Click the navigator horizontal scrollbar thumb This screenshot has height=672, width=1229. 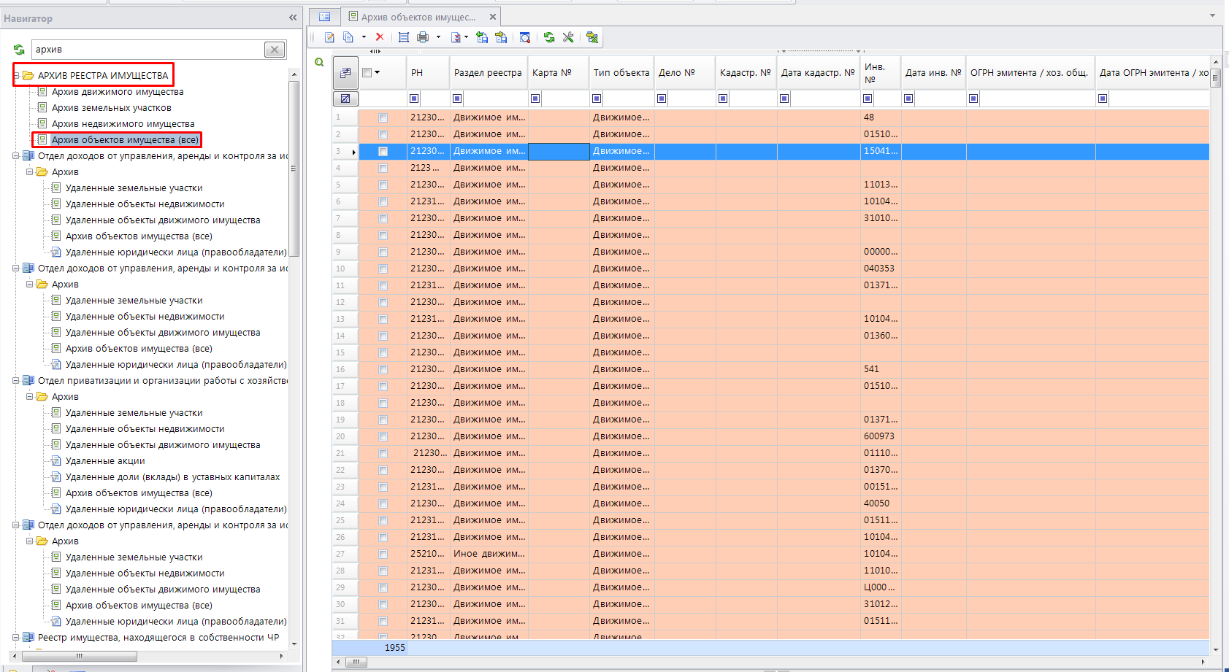tap(80, 656)
